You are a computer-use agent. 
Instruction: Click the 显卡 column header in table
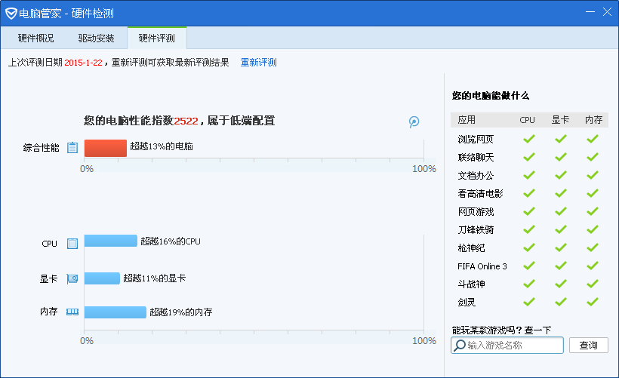(560, 120)
